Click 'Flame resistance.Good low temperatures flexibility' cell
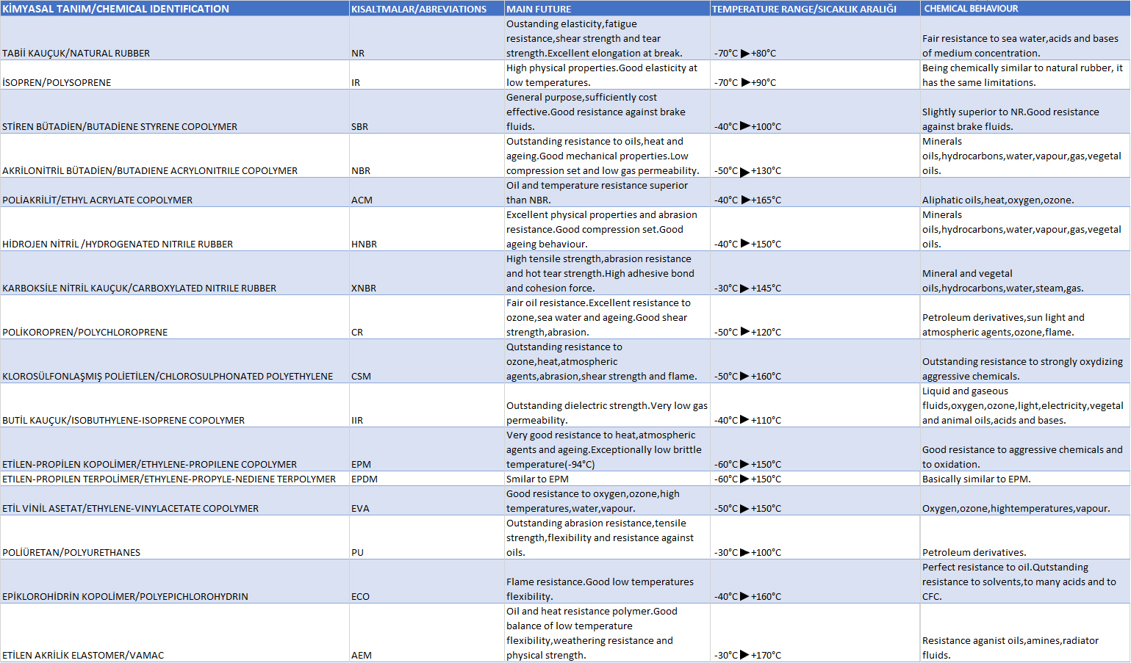 [x=607, y=582]
